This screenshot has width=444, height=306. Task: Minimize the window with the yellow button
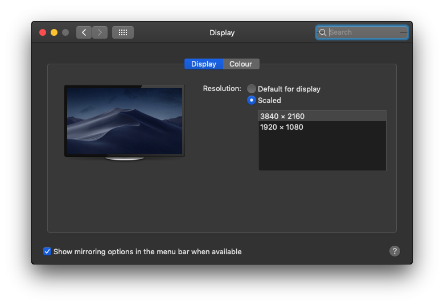pos(54,32)
